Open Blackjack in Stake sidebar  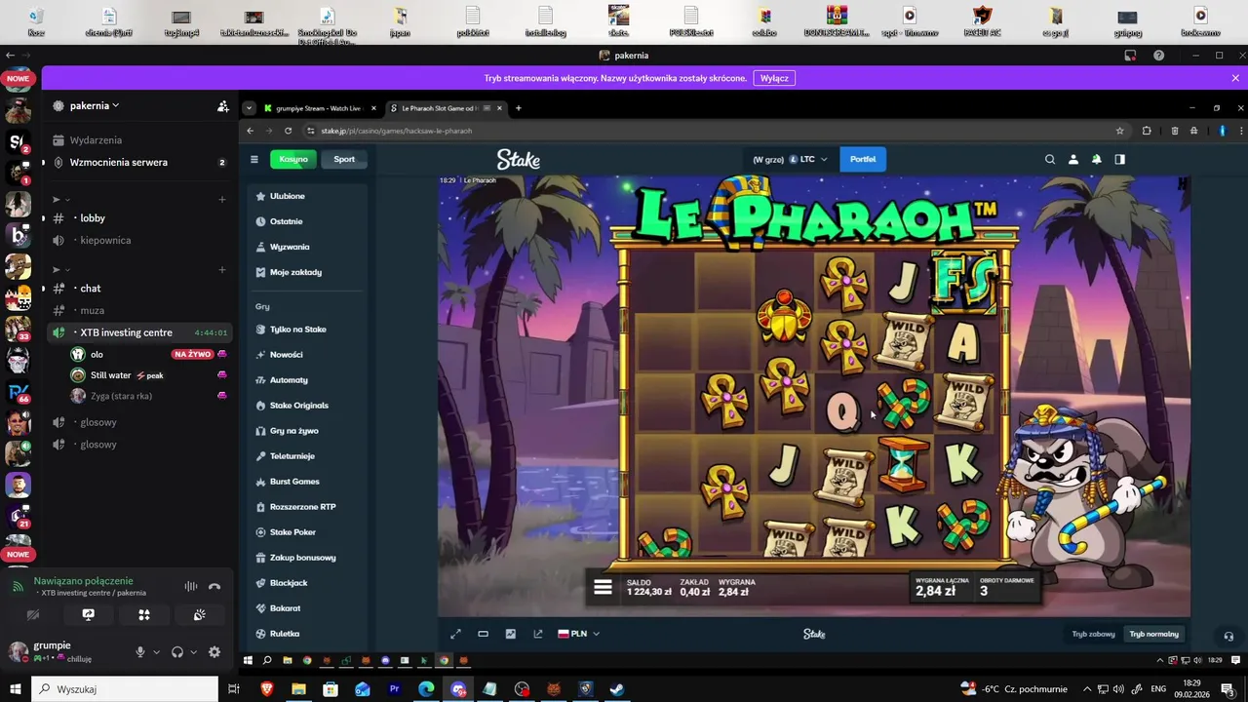click(305, 583)
